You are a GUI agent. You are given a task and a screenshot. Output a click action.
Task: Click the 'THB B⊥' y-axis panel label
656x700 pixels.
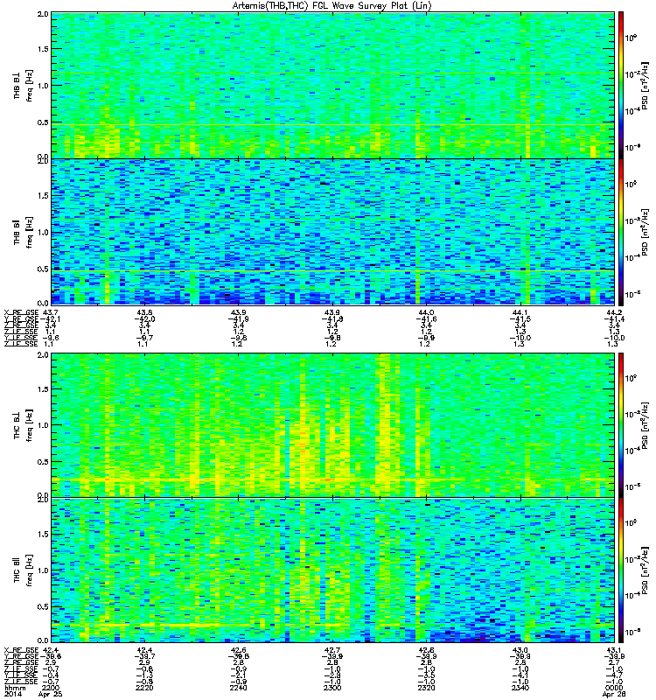click(x=17, y=85)
